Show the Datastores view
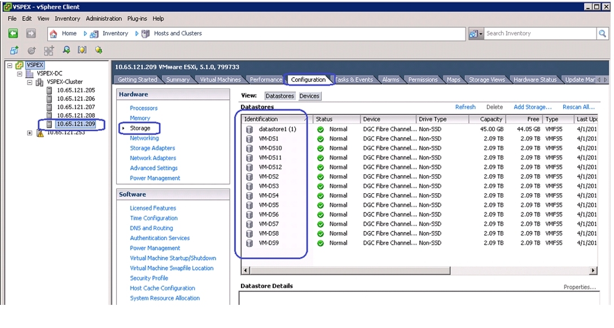This screenshot has height=328, width=614. point(279,96)
